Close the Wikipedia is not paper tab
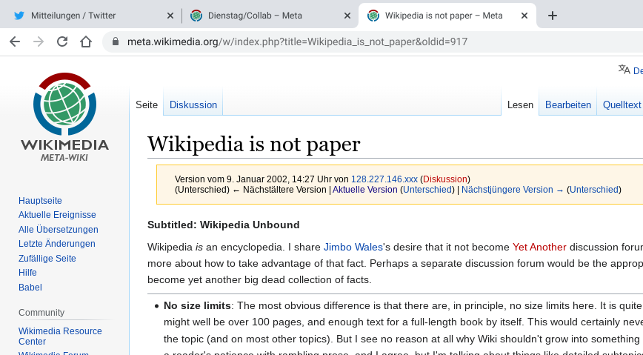The image size is (643, 355). 524,16
